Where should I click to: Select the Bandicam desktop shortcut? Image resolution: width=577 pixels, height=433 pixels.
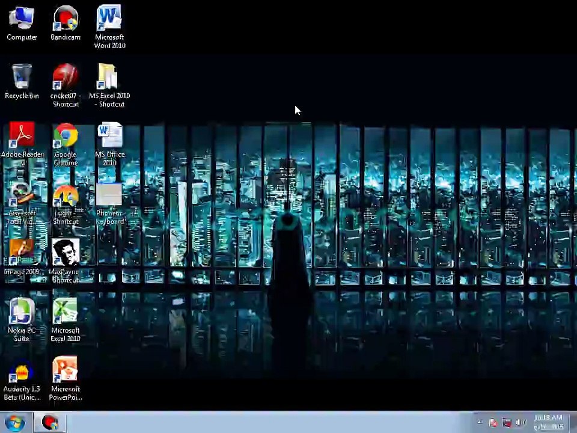66,17
